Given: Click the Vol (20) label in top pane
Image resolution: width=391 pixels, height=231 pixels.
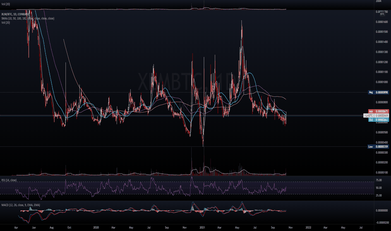Looking at the screenshot, I should click(6, 4).
